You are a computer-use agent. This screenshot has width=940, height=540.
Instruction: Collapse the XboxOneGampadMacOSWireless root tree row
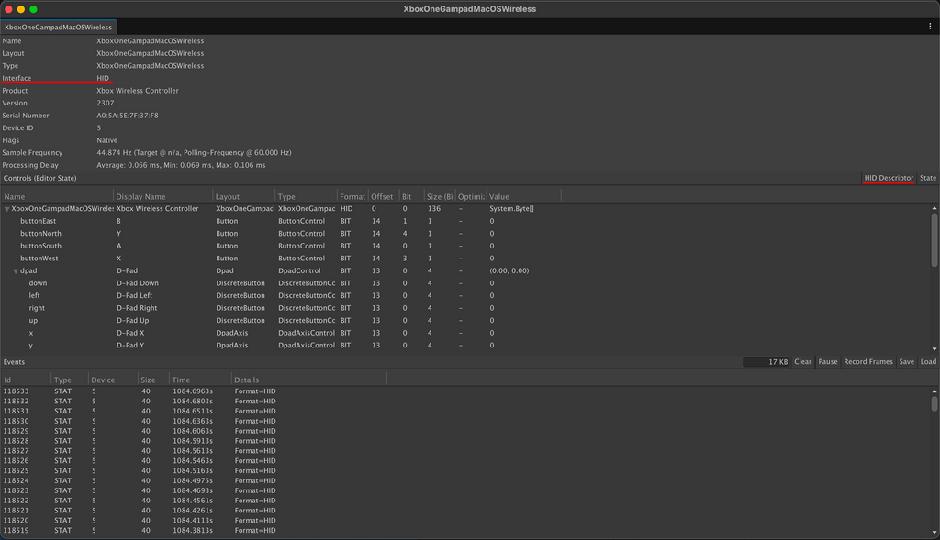point(7,209)
